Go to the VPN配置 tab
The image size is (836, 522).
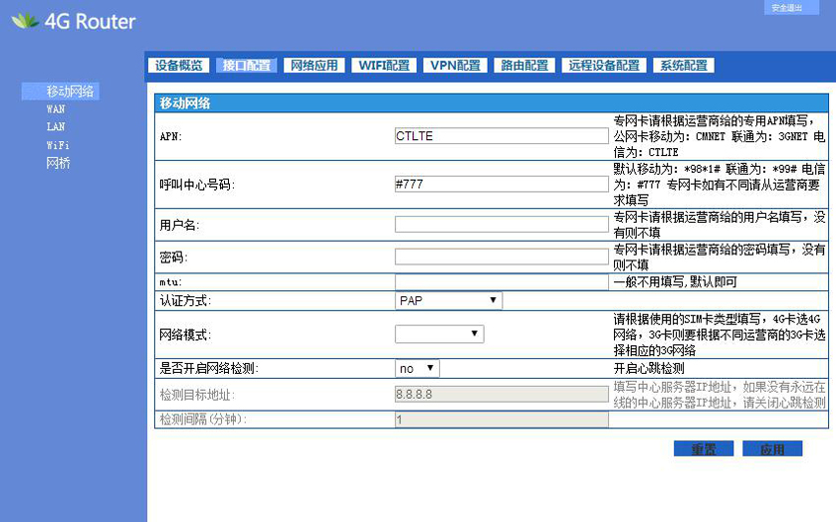coord(455,66)
